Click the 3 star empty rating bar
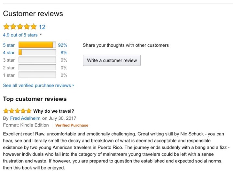Image resolution: width=233 pixels, height=174 pixels. coord(37,60)
